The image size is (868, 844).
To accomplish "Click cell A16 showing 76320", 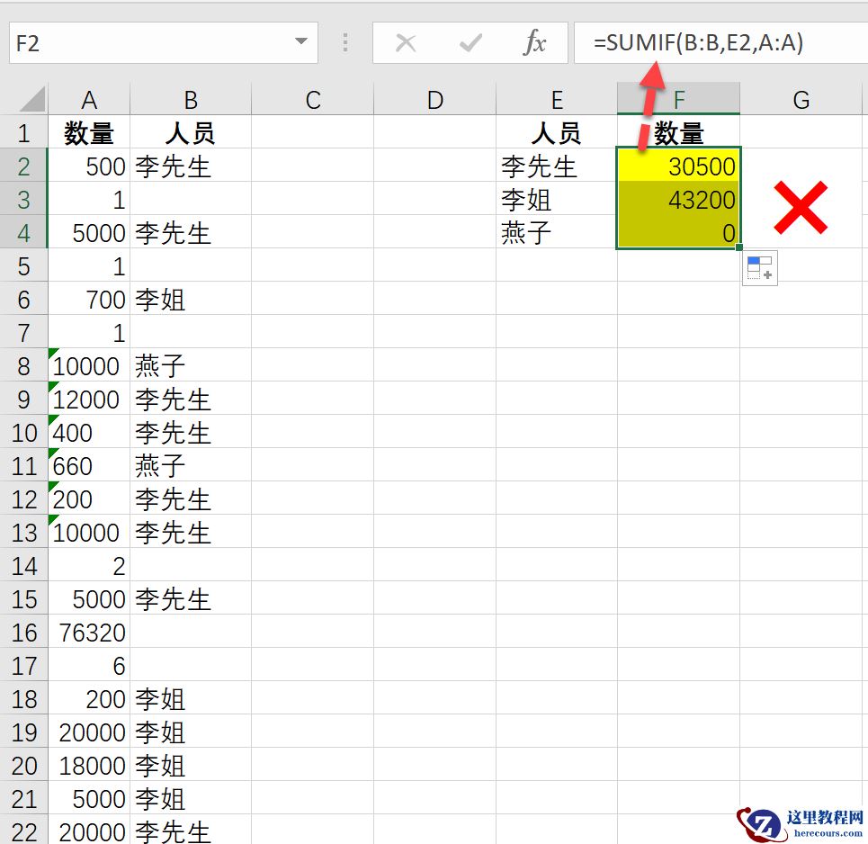I will (89, 632).
